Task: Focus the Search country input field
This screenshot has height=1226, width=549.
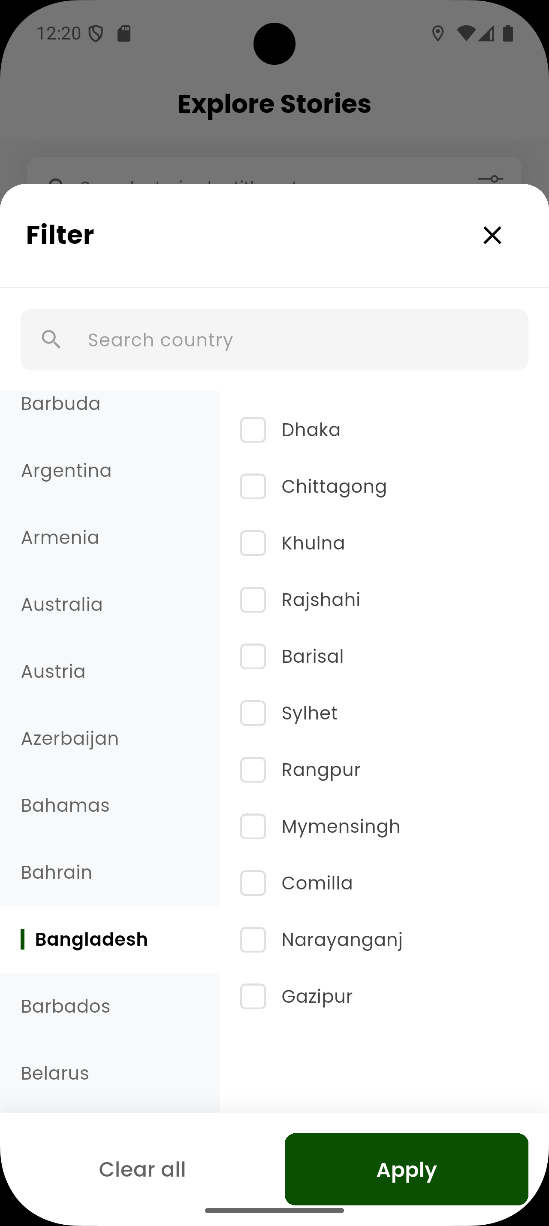Action: point(295,340)
